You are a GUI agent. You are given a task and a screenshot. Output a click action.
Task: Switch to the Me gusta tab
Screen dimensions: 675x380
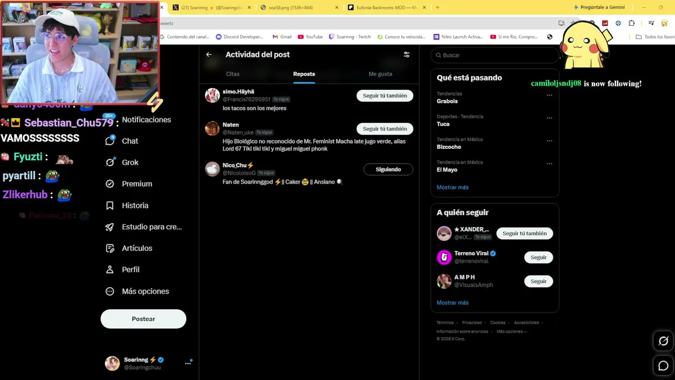[x=380, y=74]
